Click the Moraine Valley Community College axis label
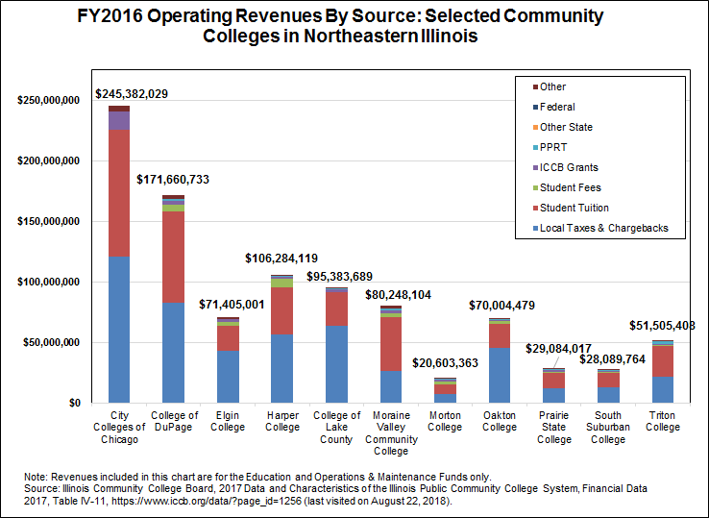This screenshot has width=709, height=518. coord(391,433)
